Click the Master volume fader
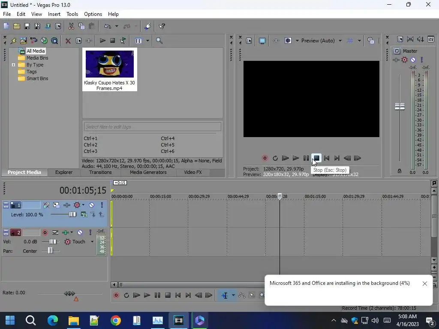Image resolution: width=439 pixels, height=329 pixels. pos(400,106)
